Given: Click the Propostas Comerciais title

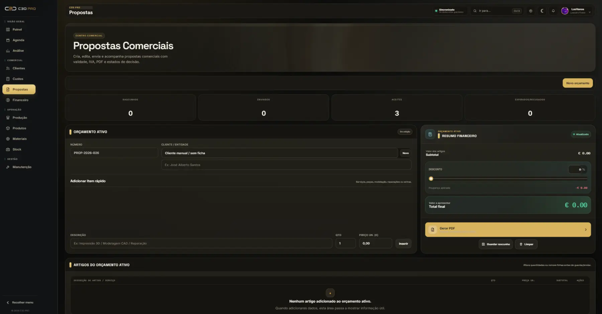Looking at the screenshot, I should tap(123, 46).
